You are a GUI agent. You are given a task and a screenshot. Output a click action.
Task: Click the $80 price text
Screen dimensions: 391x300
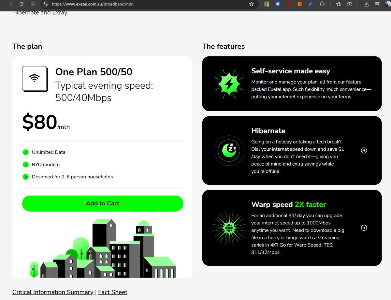pos(40,122)
